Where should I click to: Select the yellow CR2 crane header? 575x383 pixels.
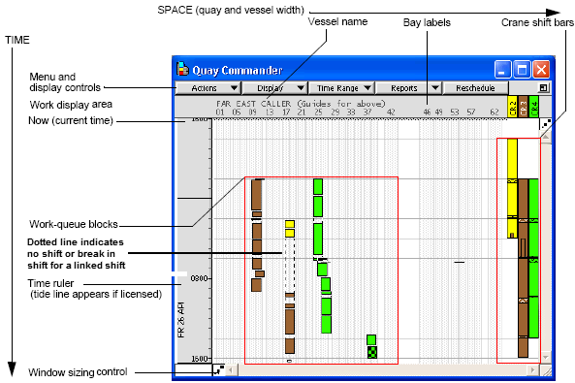coord(512,107)
